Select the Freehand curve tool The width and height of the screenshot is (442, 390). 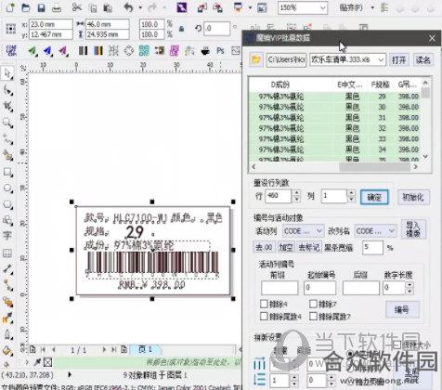7,139
